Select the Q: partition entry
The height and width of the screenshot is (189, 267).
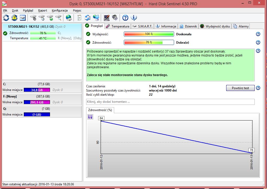(x=42, y=112)
